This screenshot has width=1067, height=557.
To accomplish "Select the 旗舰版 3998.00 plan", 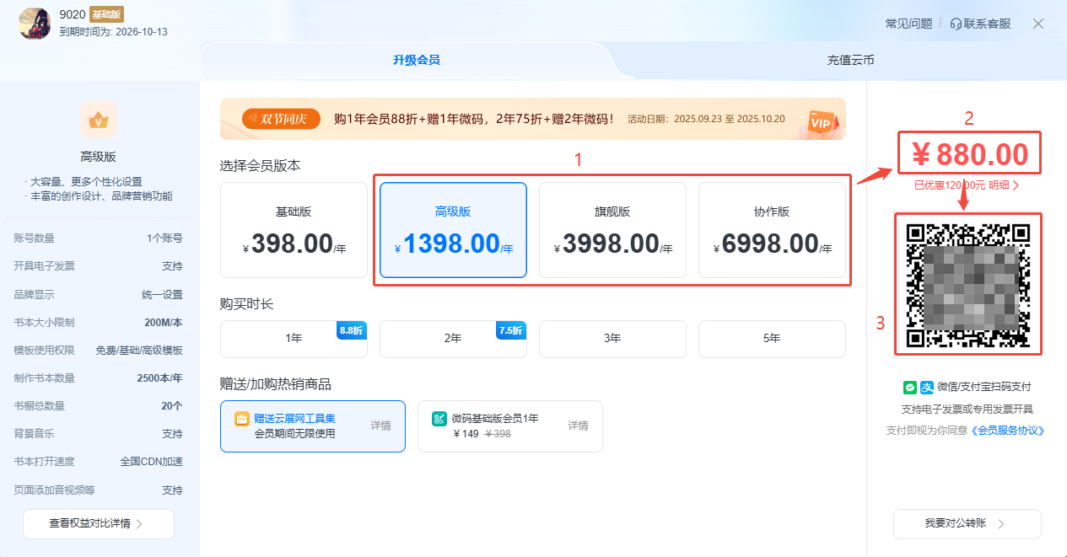I will tap(612, 230).
